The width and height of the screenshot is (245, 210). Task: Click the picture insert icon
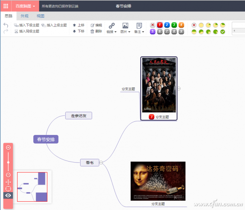tap(125, 25)
